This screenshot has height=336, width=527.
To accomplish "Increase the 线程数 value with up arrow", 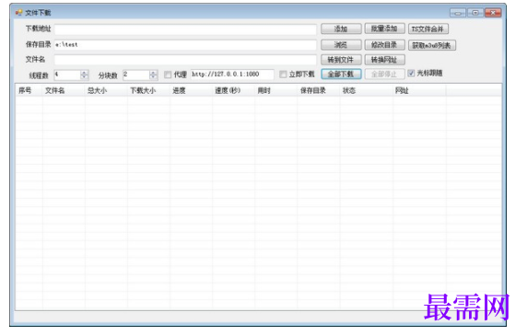I will [x=85, y=72].
